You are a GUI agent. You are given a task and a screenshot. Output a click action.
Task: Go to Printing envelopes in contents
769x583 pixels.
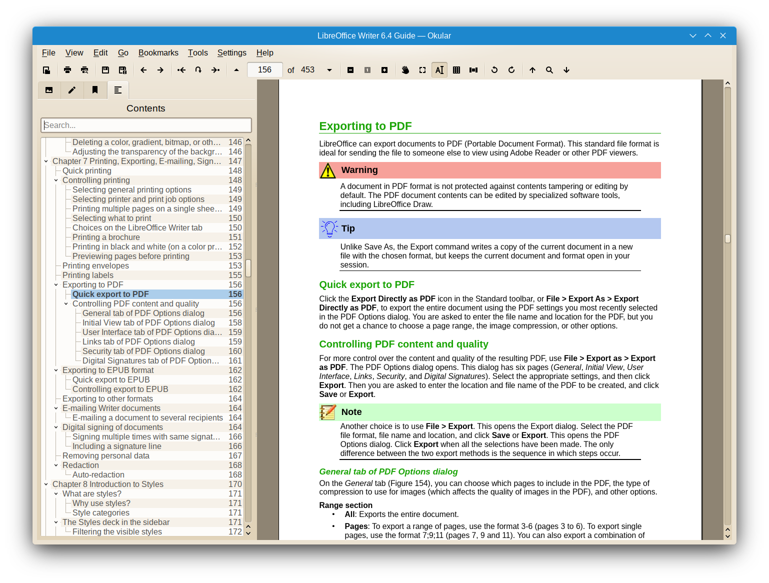tap(95, 265)
